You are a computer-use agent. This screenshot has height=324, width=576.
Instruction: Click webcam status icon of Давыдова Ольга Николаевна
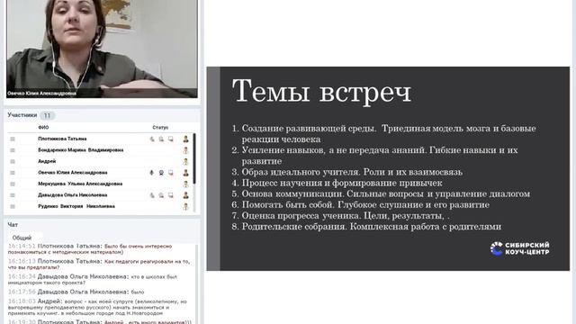(x=161, y=195)
